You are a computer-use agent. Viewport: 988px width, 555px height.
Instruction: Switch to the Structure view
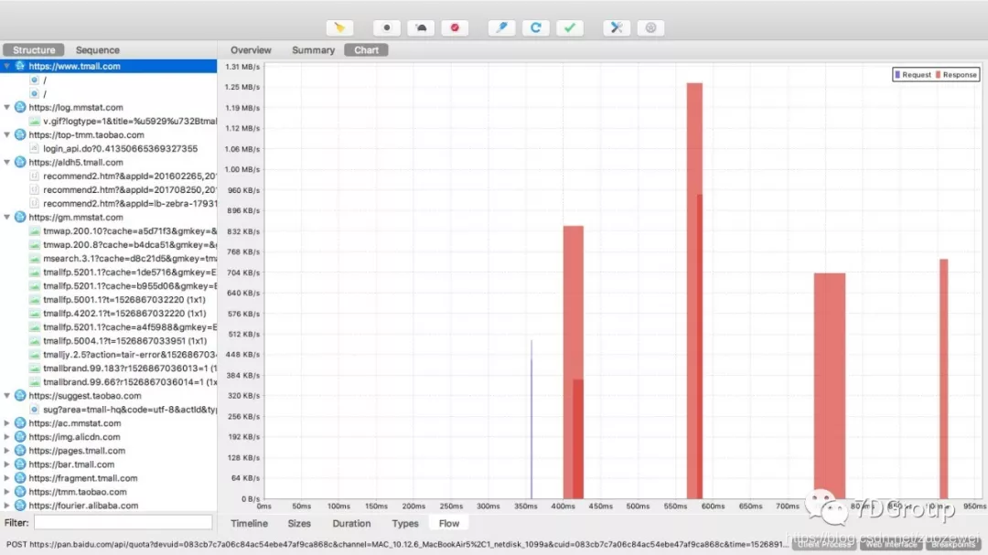click(34, 49)
